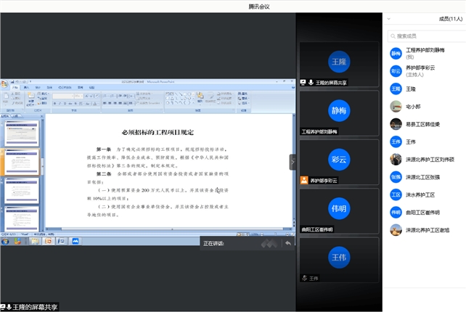Click the 王隆的屏幕共享 label at bottom left
This screenshot has width=466, height=312.
point(35,307)
